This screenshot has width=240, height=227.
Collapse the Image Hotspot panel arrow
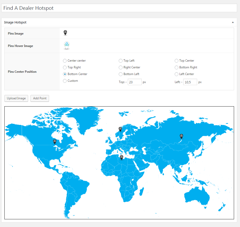(x=233, y=22)
